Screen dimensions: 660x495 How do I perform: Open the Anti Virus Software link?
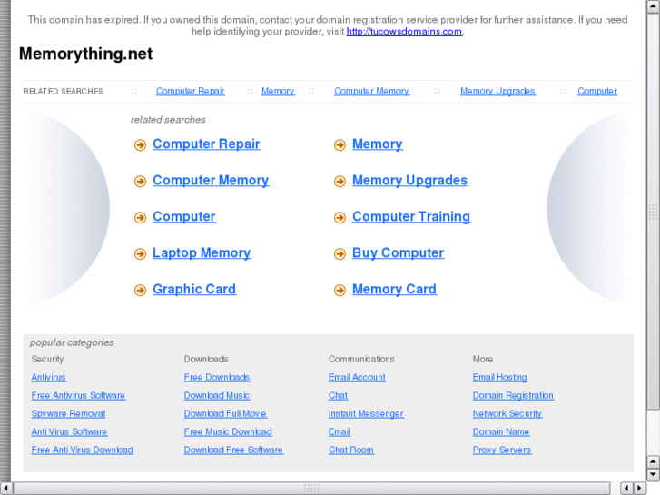(x=69, y=431)
